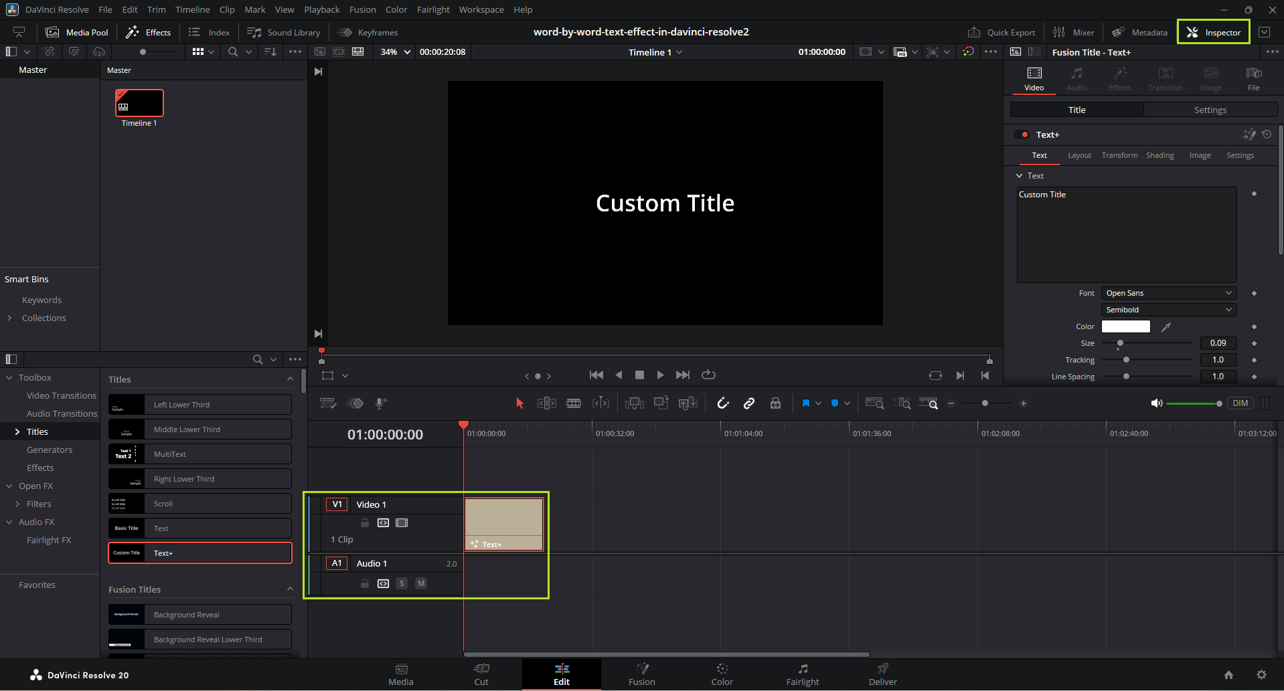Click the loop playback icon
1284x691 pixels.
(x=708, y=375)
